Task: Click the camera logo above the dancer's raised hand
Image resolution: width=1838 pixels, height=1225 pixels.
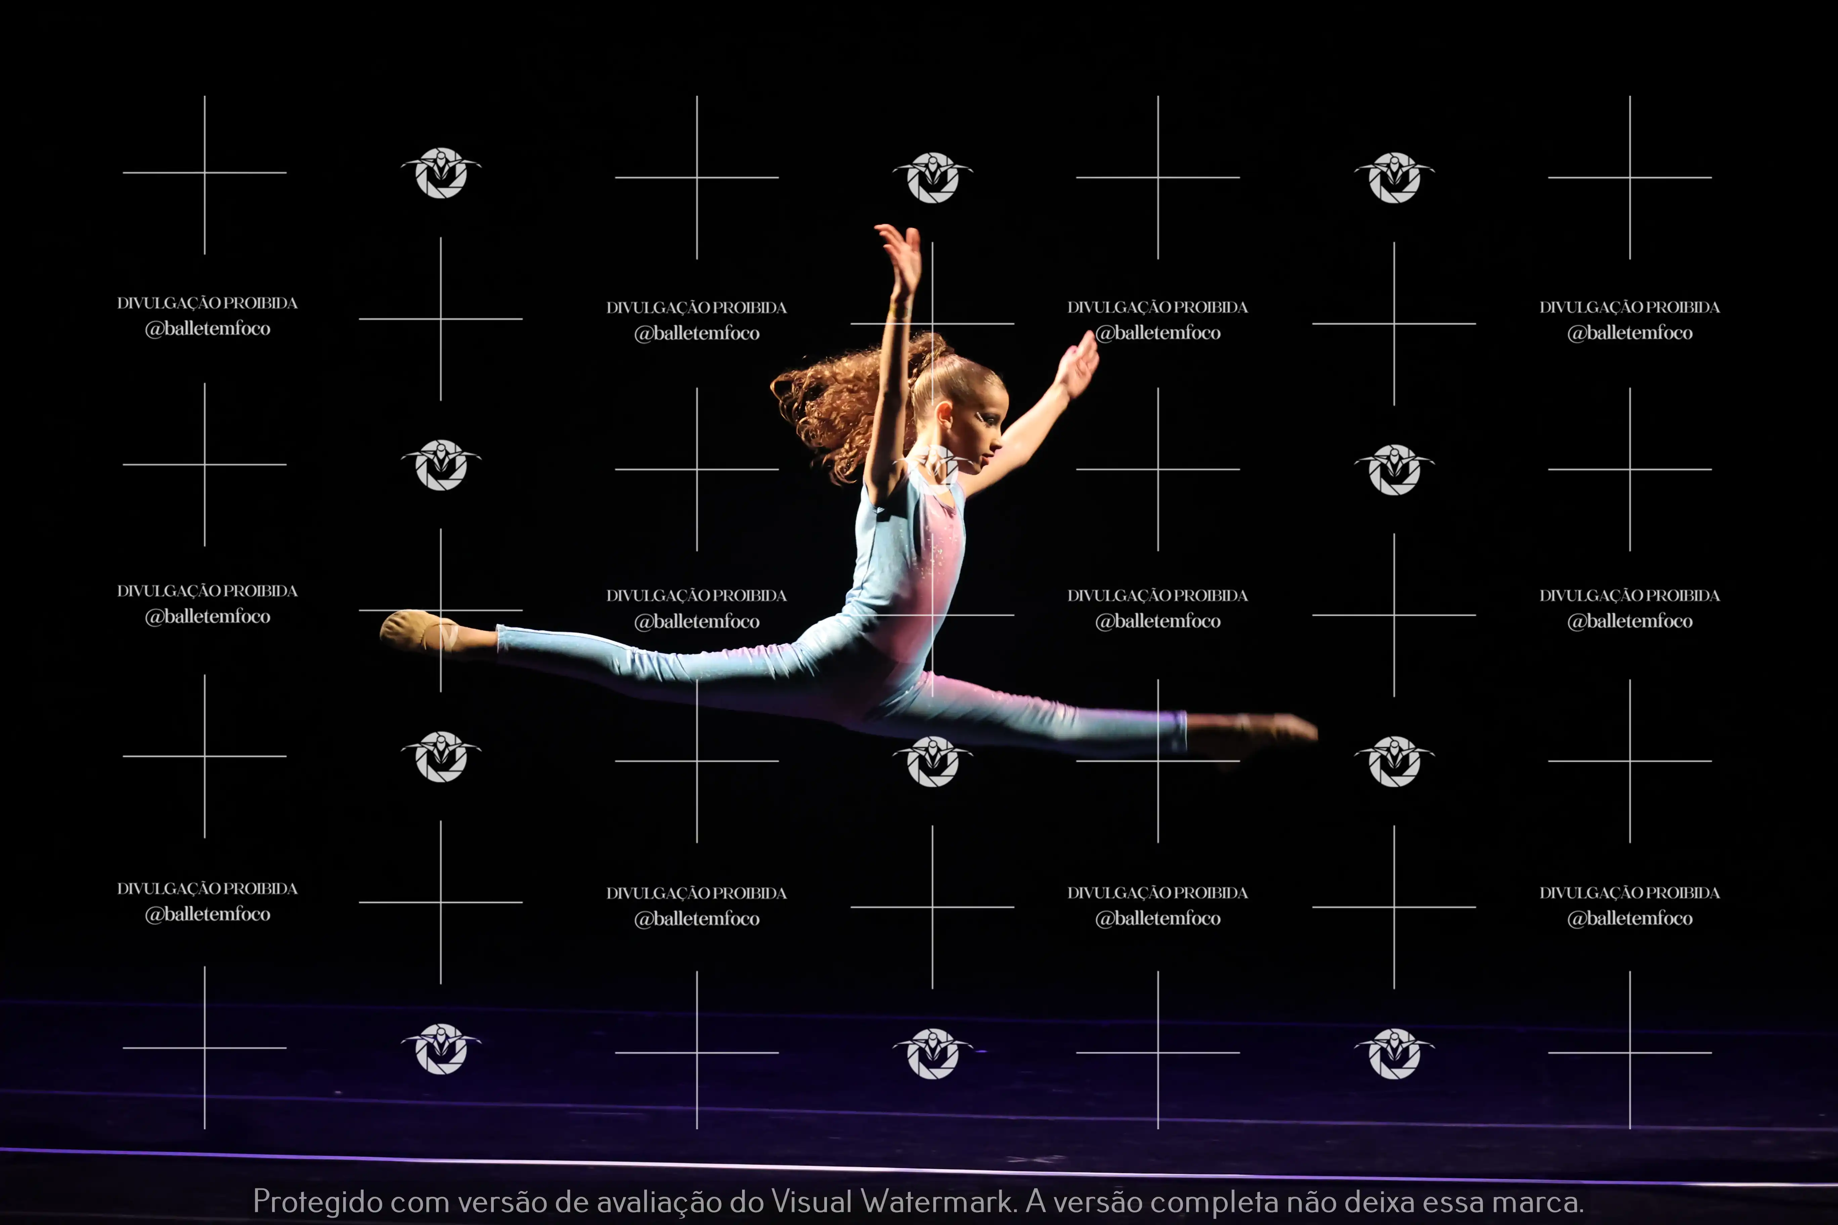Action: [x=932, y=177]
